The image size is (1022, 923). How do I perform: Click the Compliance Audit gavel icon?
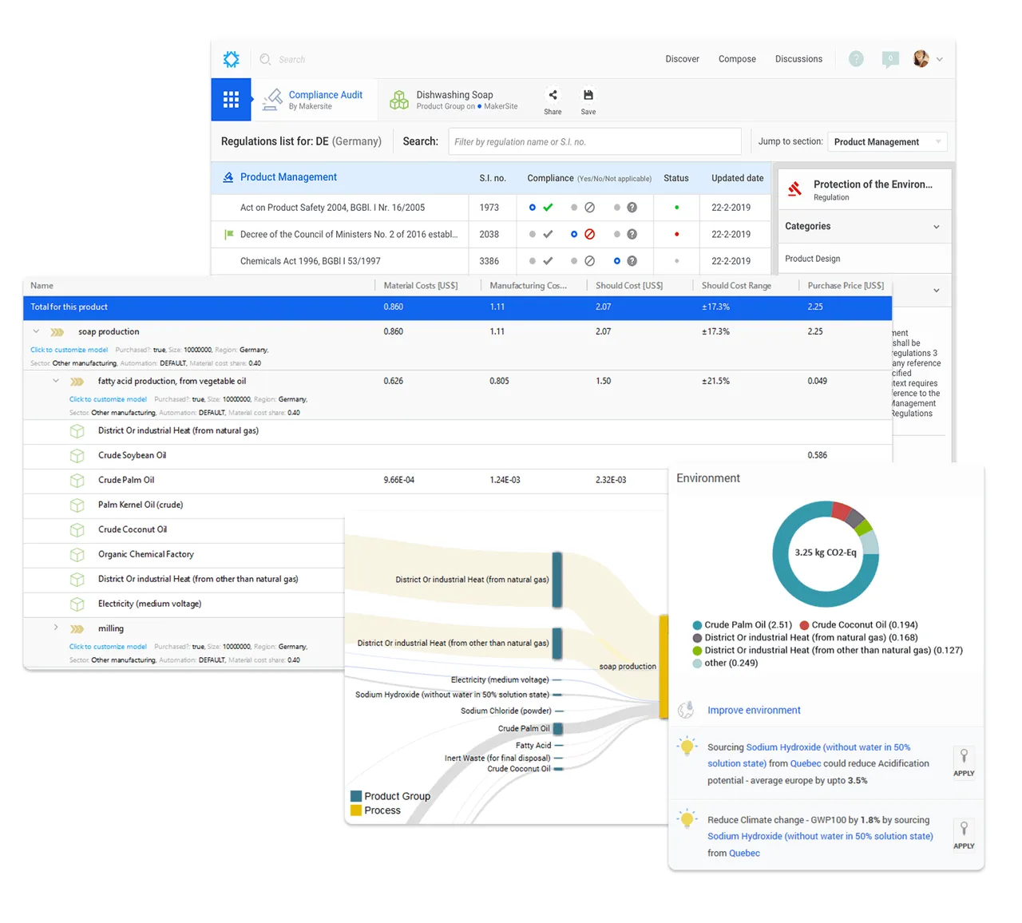[272, 100]
